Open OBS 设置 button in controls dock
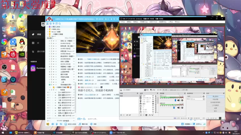 tap(215, 108)
